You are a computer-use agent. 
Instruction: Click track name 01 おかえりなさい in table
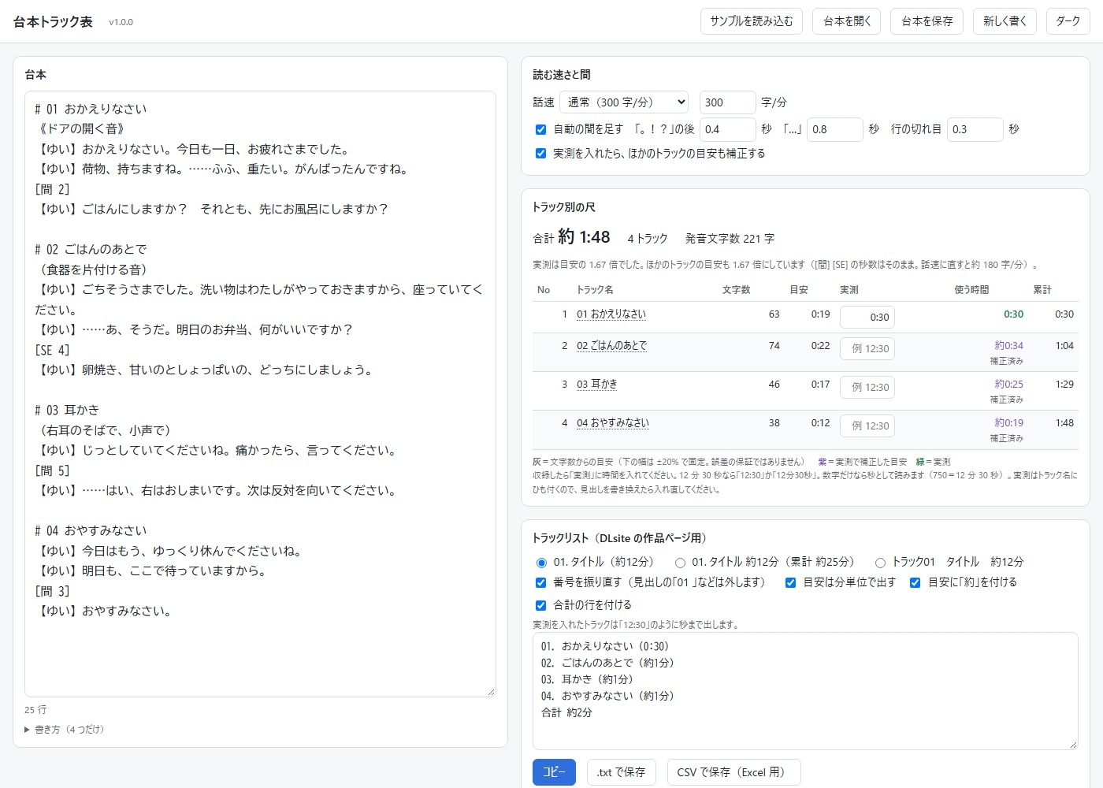coord(611,314)
